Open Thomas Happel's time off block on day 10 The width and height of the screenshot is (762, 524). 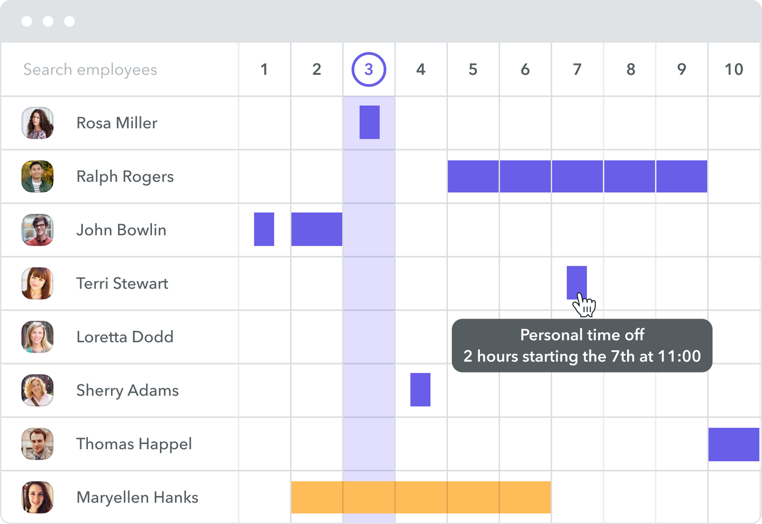tap(733, 444)
